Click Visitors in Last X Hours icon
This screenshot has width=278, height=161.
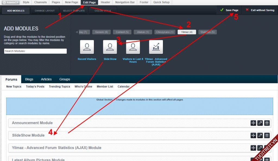pyautogui.click(x=133, y=47)
